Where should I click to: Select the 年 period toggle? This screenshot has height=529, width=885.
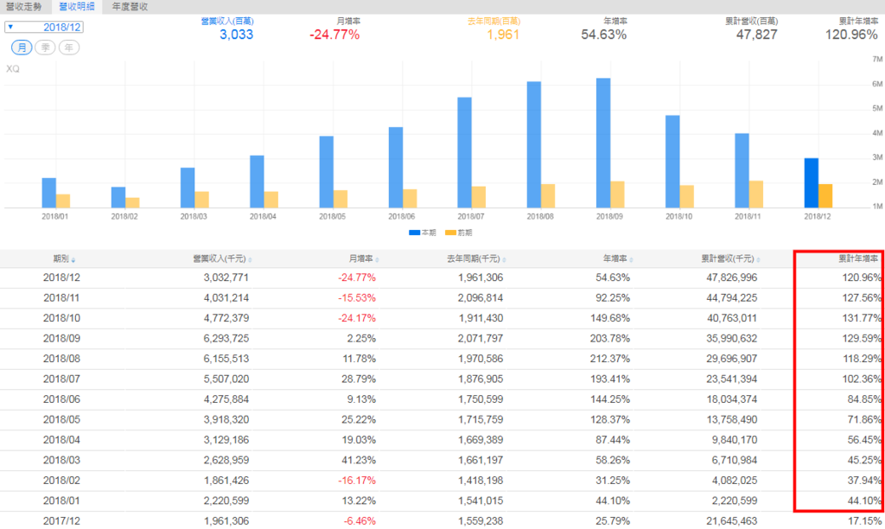[x=69, y=48]
